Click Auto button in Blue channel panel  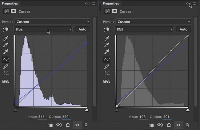tap(82, 29)
